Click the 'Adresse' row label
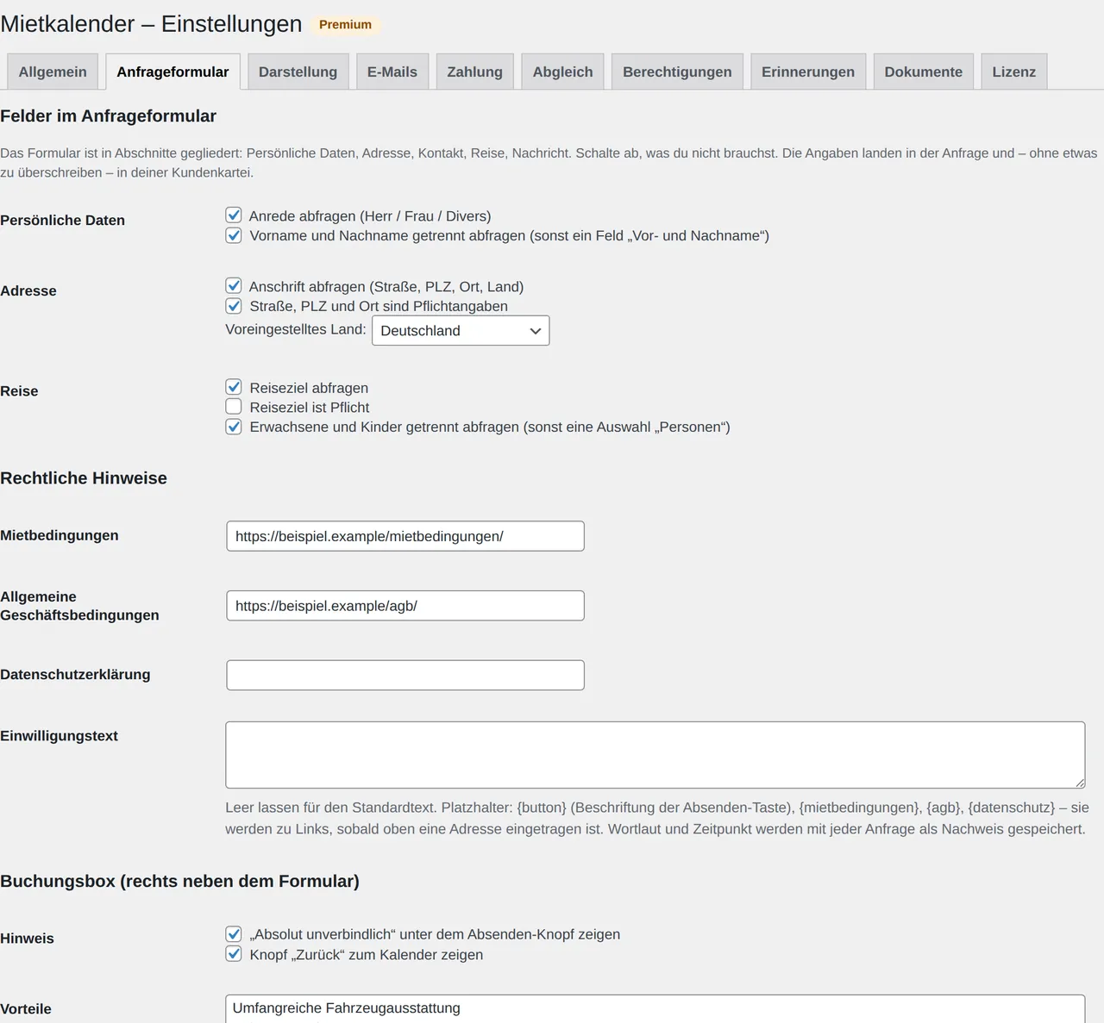This screenshot has height=1023, width=1104. tap(28, 291)
